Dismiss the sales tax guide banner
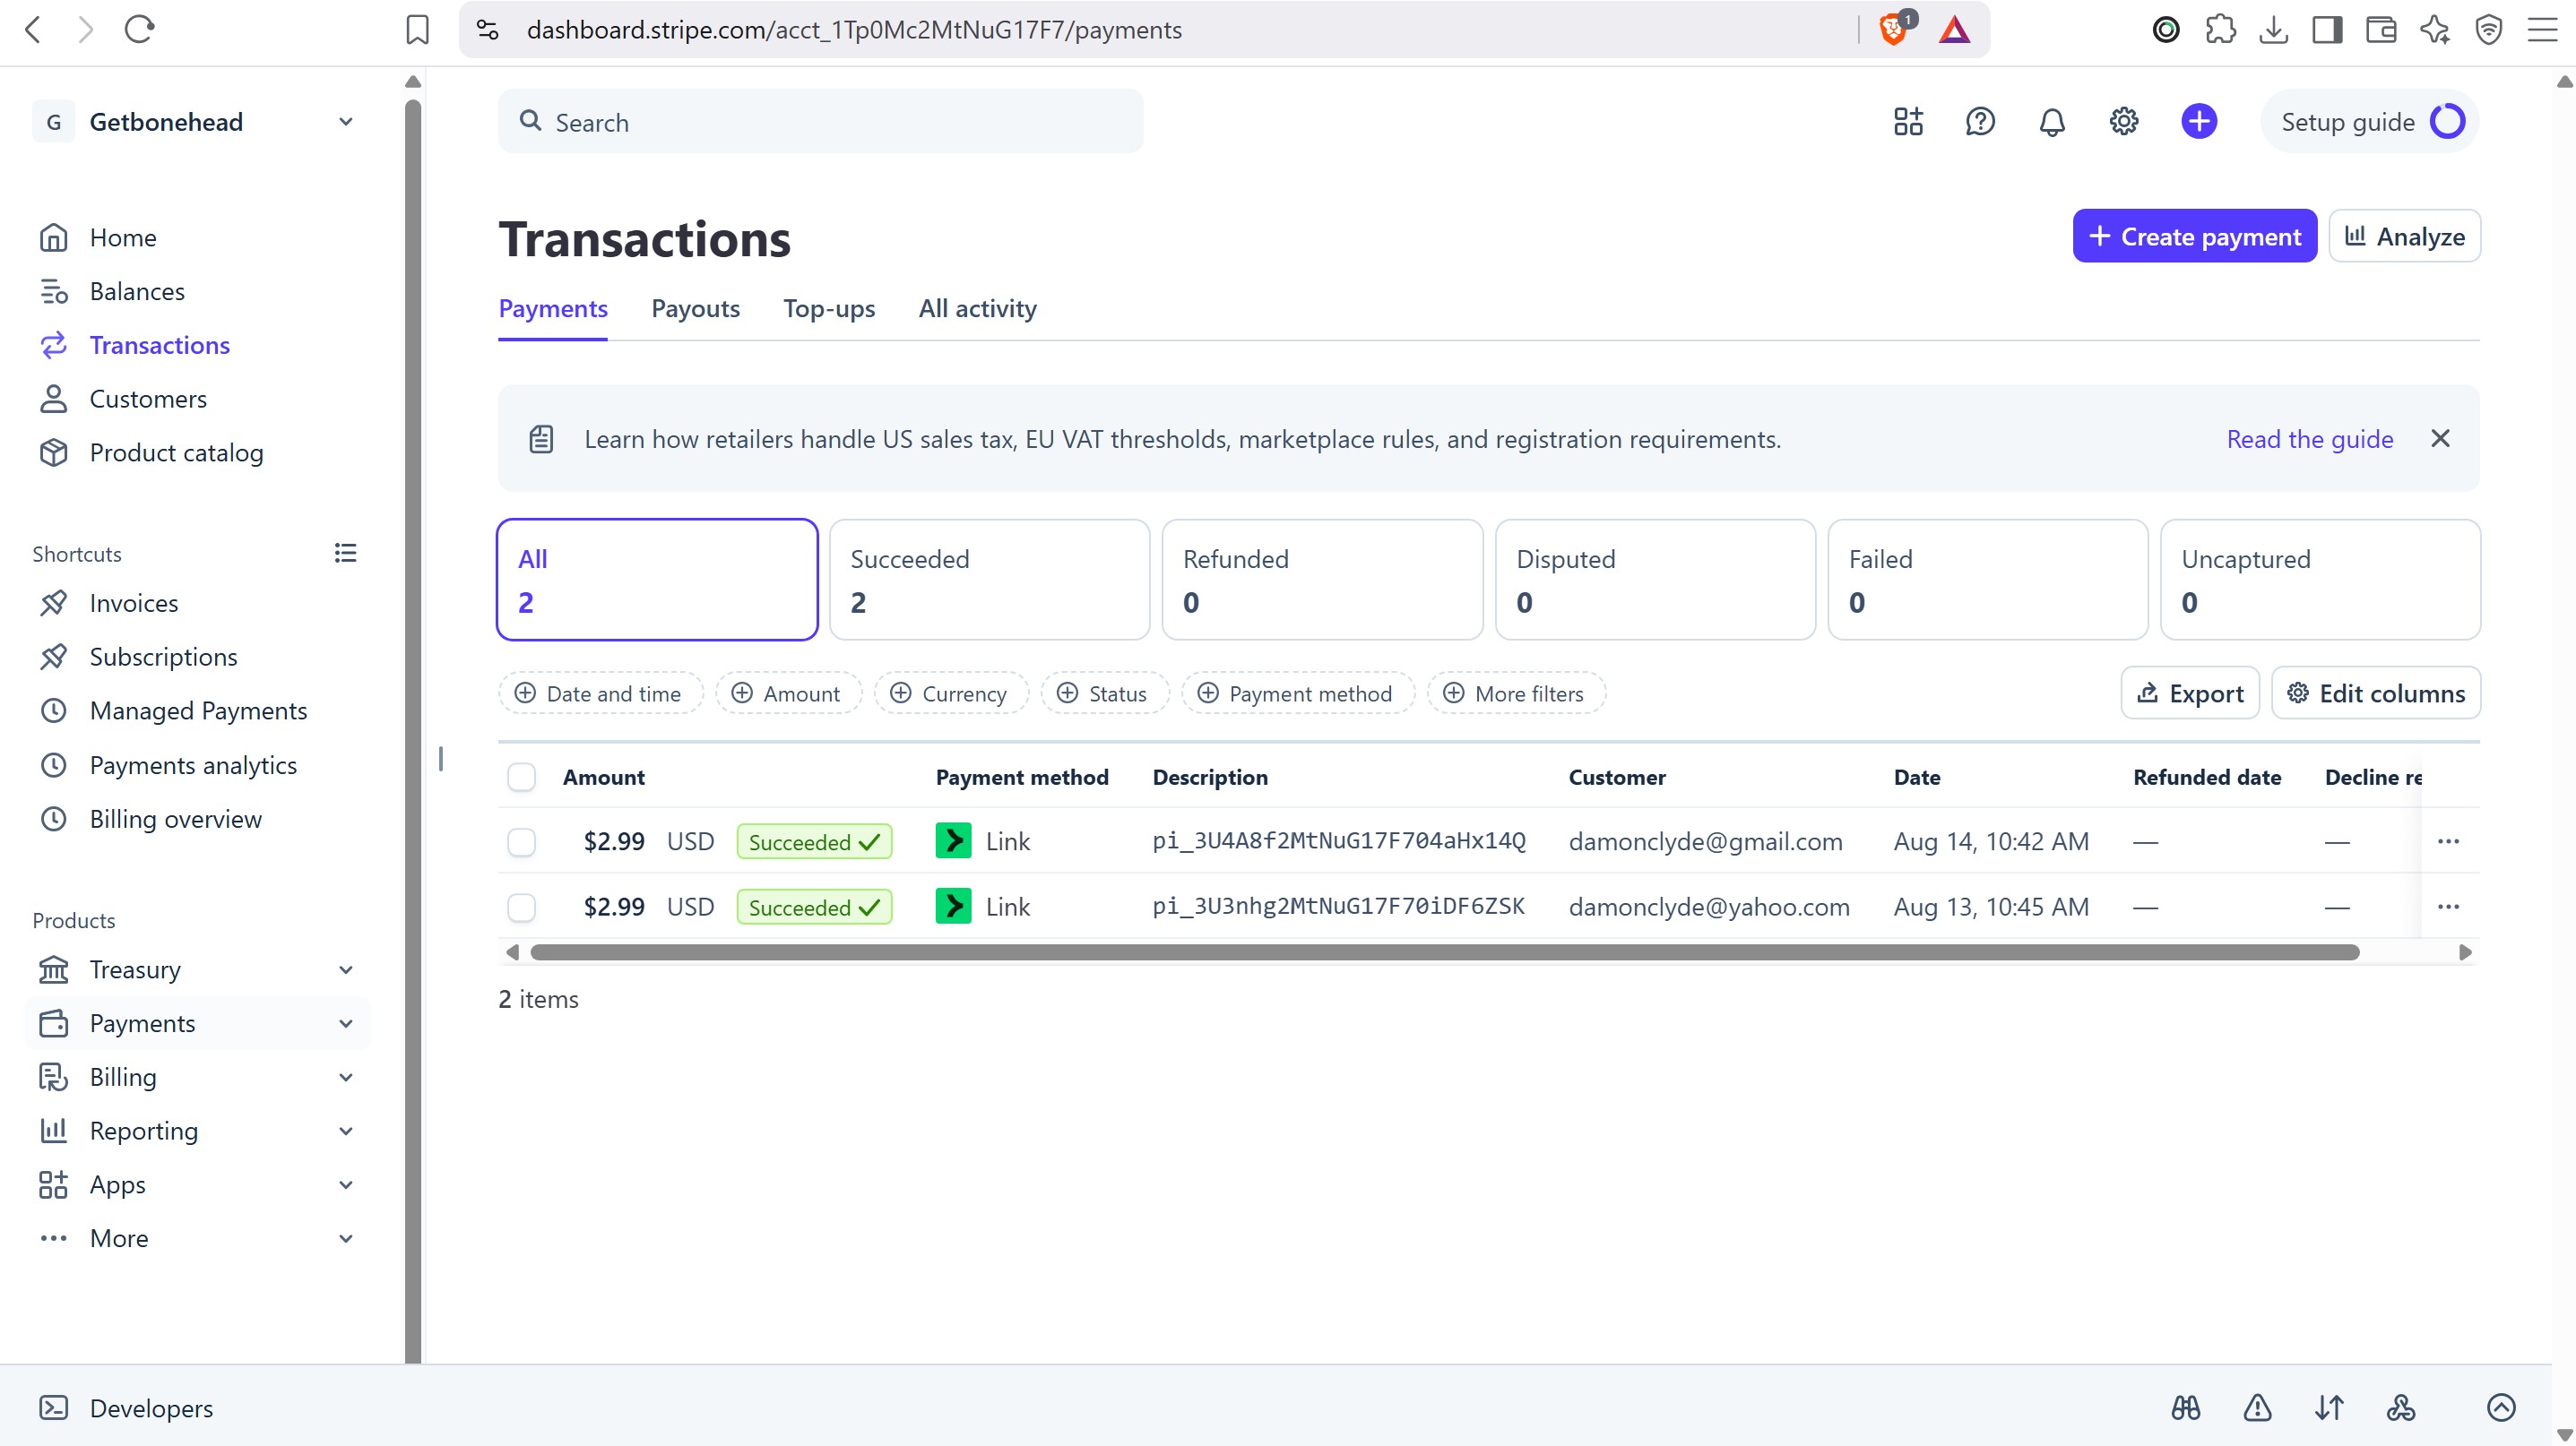This screenshot has height=1446, width=2576. point(2440,439)
